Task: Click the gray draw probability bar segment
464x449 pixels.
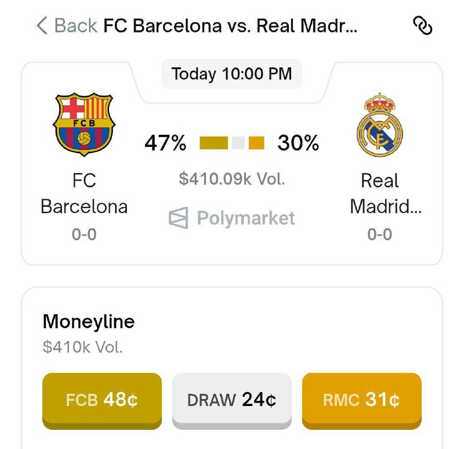Action: pyautogui.click(x=238, y=143)
